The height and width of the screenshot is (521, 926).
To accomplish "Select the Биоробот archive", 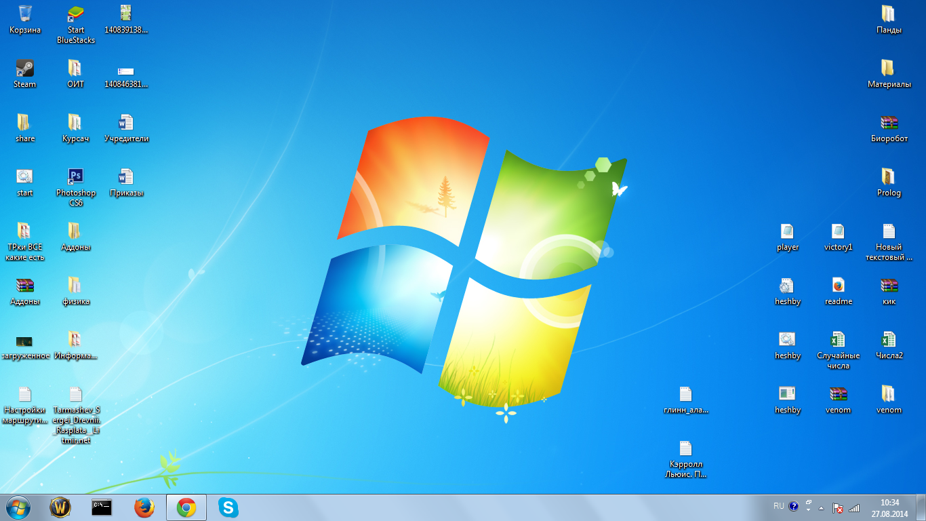I will 889,128.
